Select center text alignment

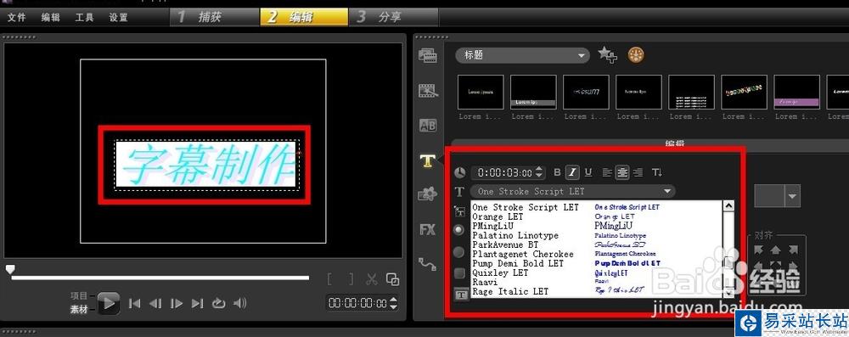(622, 173)
